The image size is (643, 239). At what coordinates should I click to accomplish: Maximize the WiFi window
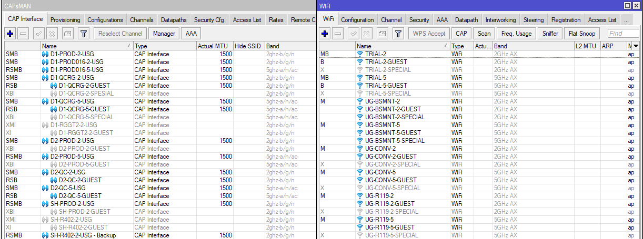tap(627, 5)
